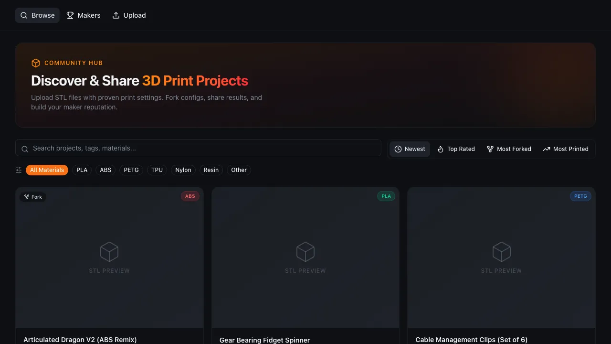Click the upload arrow icon in the navbar

click(x=116, y=15)
